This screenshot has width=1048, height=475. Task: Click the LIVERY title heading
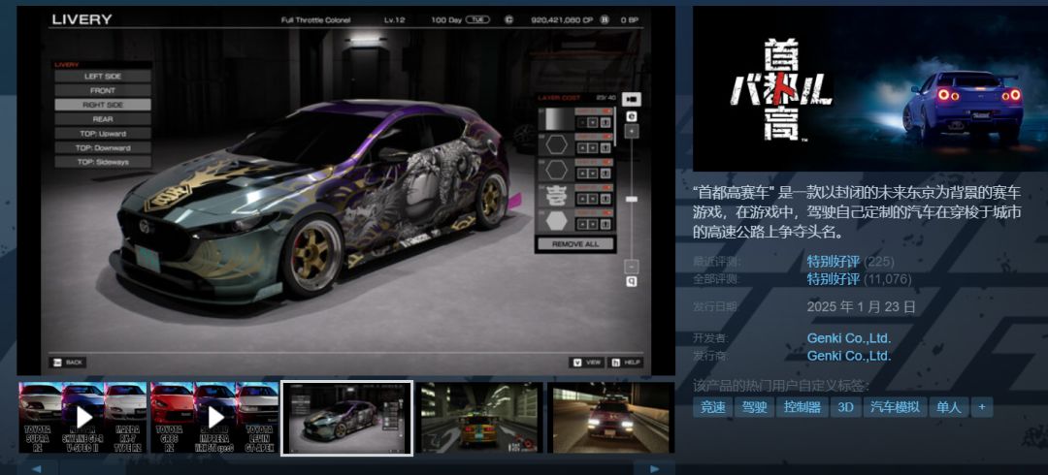(81, 19)
